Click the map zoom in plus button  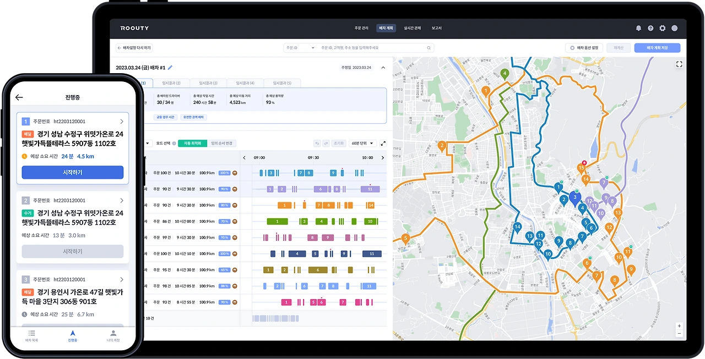(x=679, y=326)
